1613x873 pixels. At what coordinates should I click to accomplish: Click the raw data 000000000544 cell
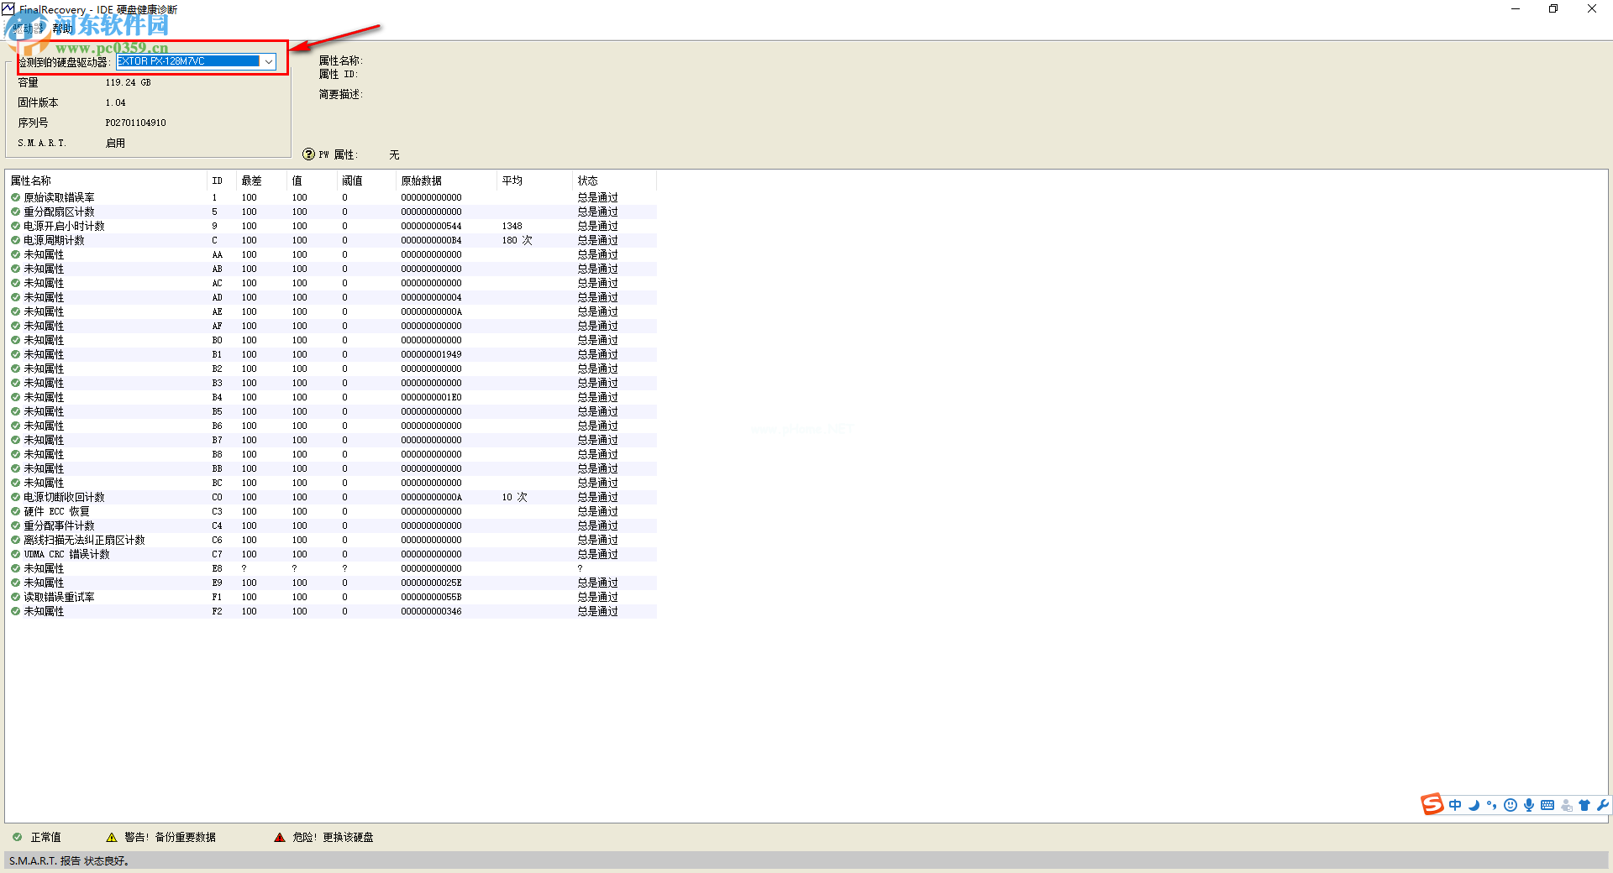tap(431, 227)
